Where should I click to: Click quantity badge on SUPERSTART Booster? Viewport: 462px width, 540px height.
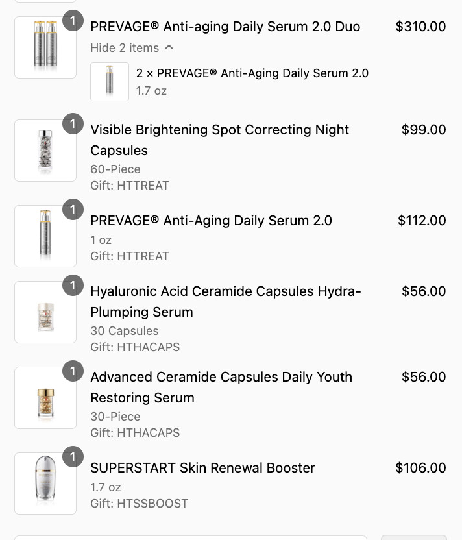click(x=73, y=456)
